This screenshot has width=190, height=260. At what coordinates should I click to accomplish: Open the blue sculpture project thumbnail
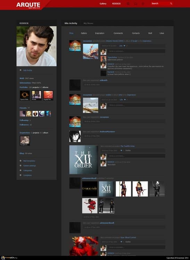(x=91, y=51)
